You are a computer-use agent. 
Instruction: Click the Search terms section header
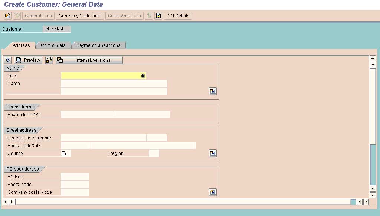(20, 107)
